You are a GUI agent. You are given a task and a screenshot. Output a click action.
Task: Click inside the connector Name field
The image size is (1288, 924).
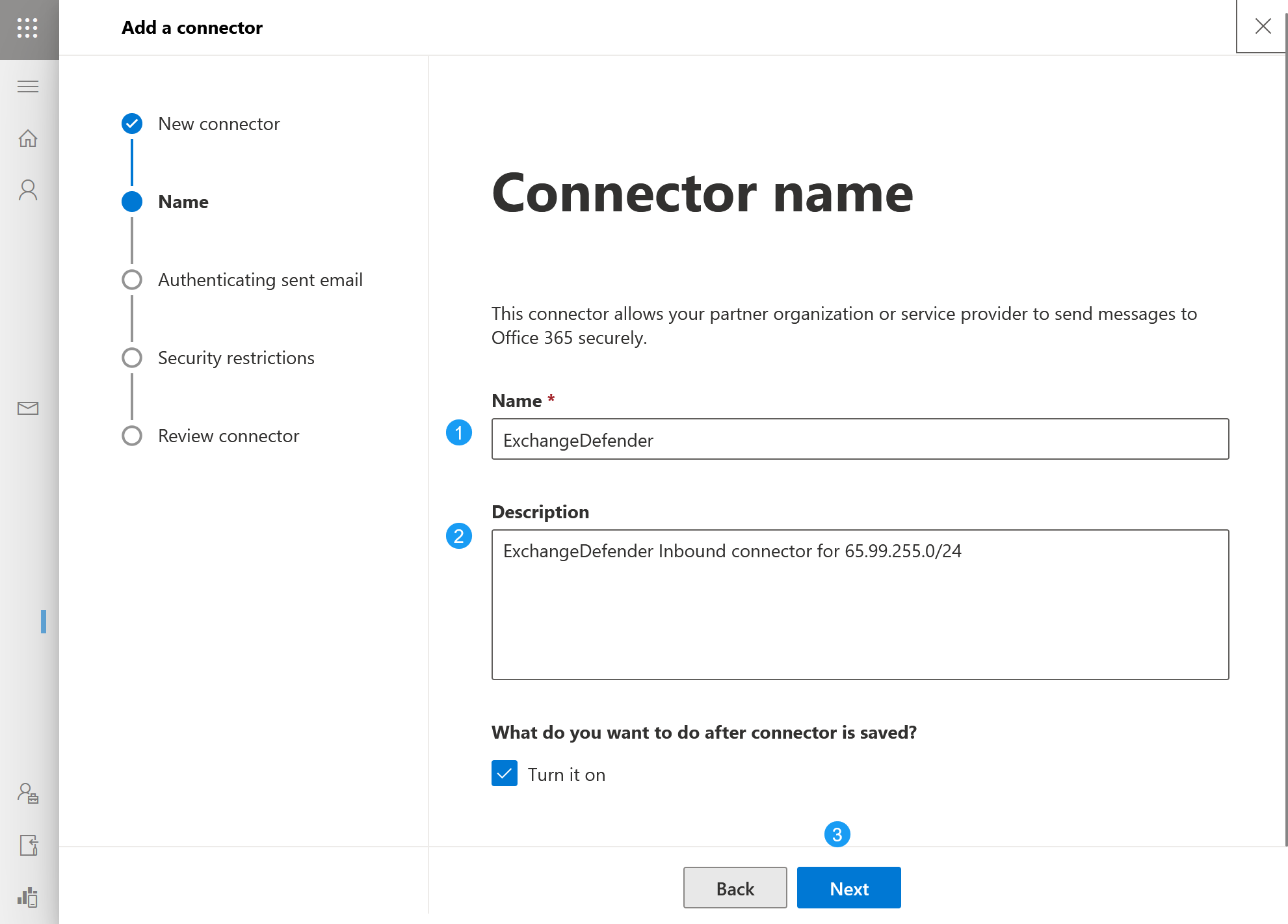pyautogui.click(x=858, y=440)
